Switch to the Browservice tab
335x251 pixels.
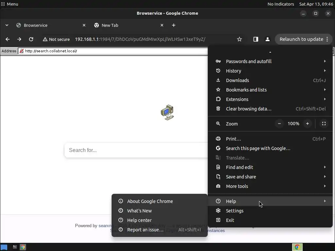(51, 25)
